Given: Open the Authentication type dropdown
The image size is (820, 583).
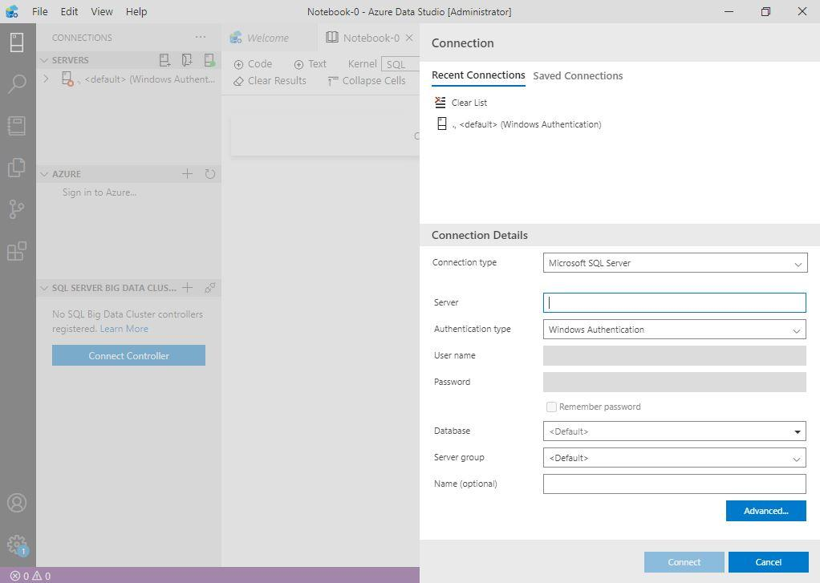Looking at the screenshot, I should pos(675,330).
